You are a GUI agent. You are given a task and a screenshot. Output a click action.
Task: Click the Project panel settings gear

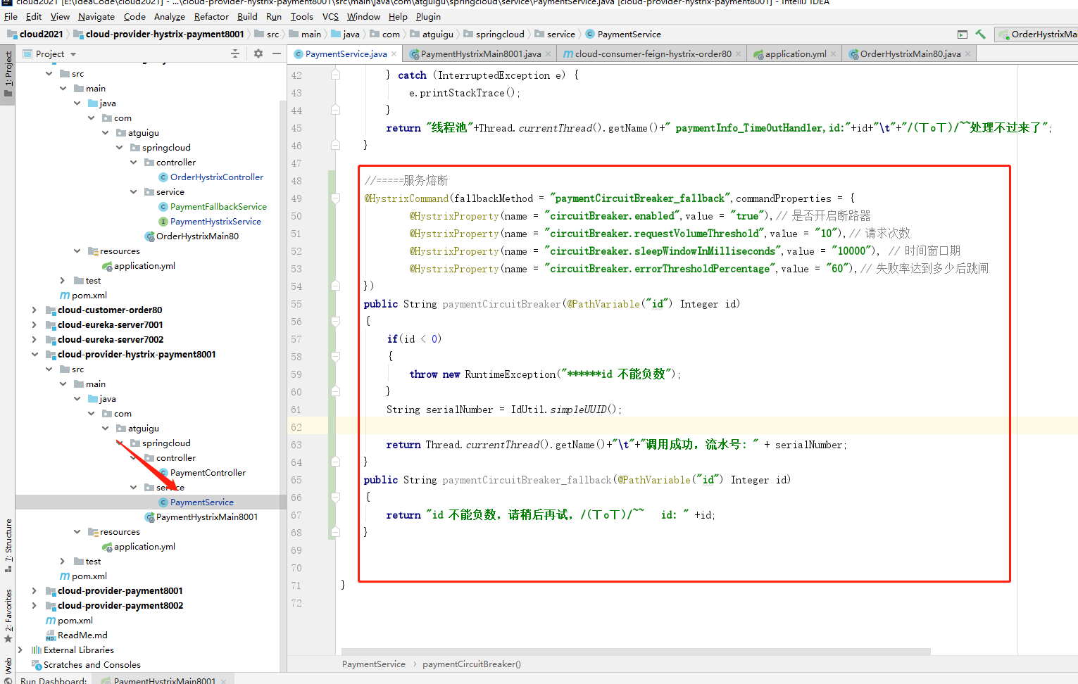258,53
